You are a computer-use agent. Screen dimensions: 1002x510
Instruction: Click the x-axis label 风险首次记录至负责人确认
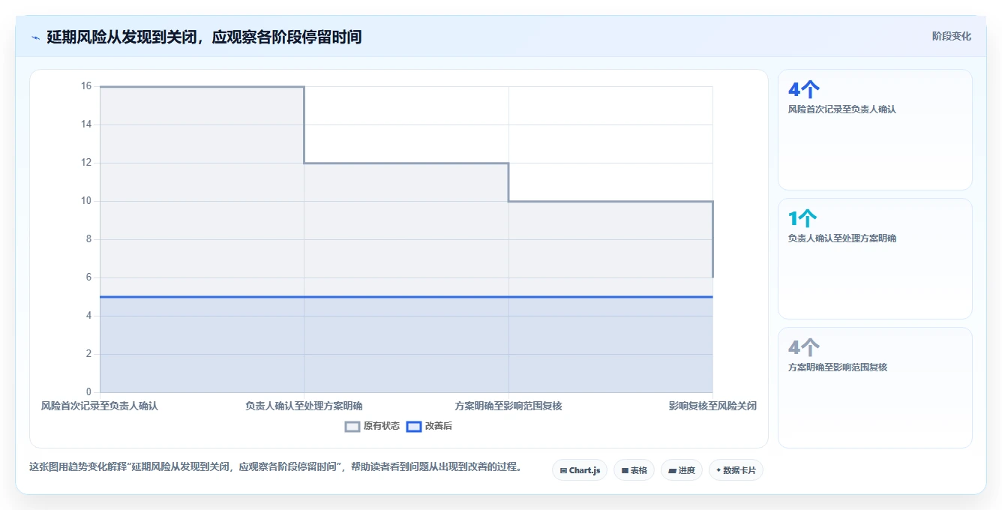100,406
